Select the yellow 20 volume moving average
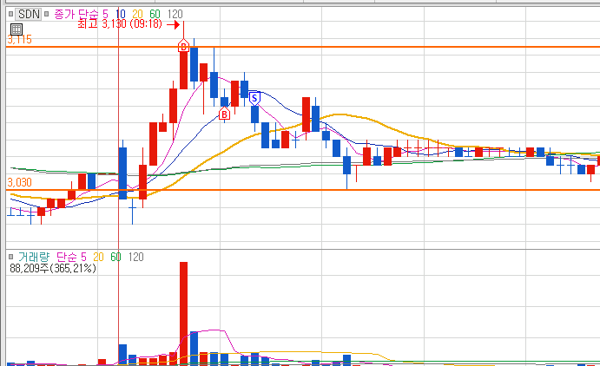600x366 pixels. (98, 257)
